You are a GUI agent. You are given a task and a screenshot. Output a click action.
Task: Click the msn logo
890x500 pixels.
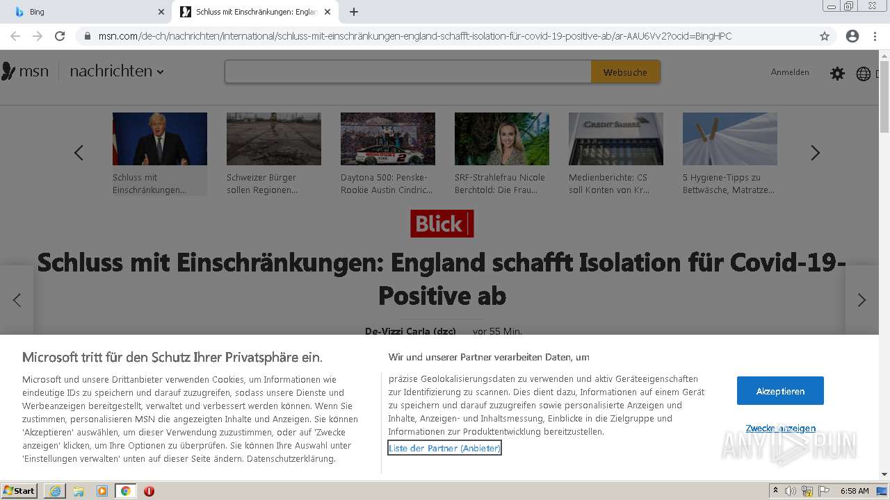(25, 71)
